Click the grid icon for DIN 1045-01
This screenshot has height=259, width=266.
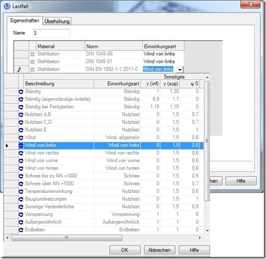click(x=33, y=62)
